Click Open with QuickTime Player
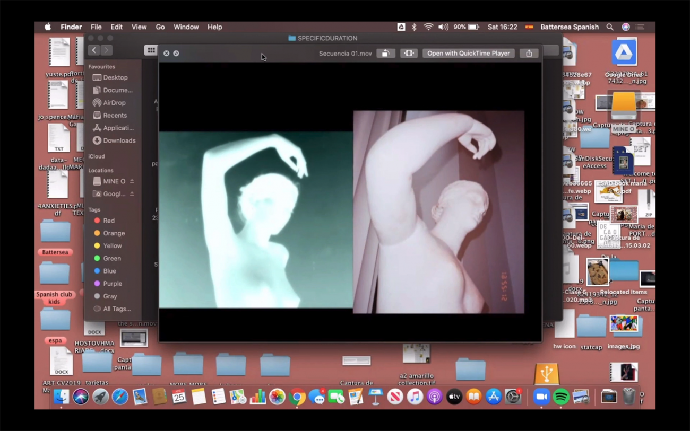690x431 pixels. [468, 53]
